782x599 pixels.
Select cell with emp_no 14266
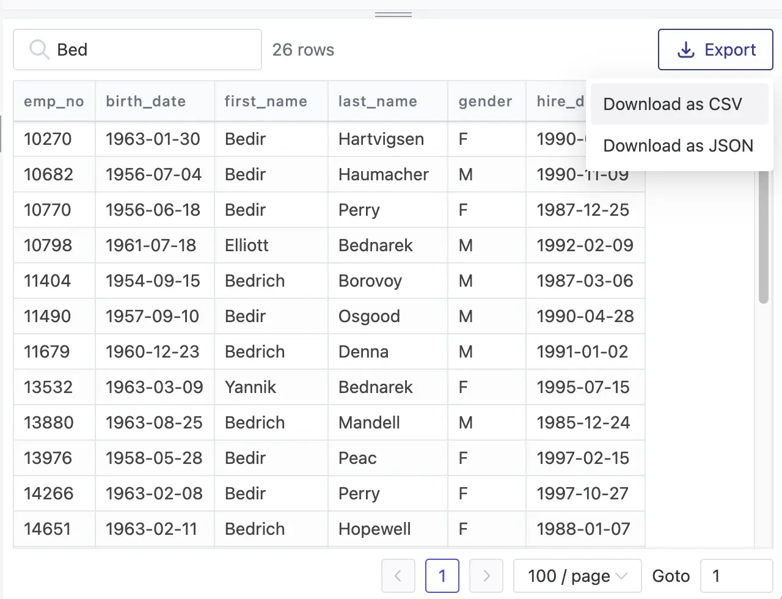tap(54, 493)
